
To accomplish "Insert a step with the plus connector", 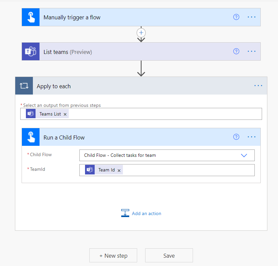I will click(141, 33).
